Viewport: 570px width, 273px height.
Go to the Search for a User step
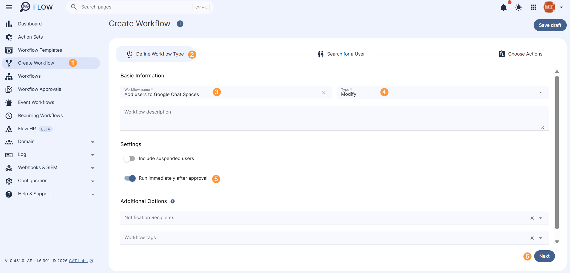(341, 54)
